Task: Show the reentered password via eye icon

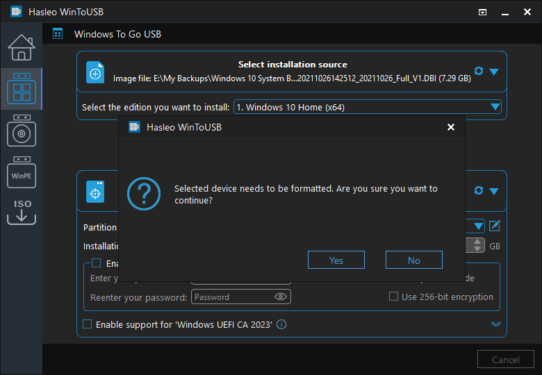Action: [281, 297]
